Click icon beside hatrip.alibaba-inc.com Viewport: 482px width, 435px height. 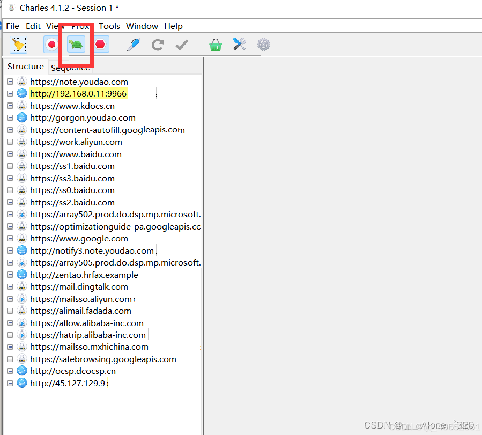click(22, 335)
